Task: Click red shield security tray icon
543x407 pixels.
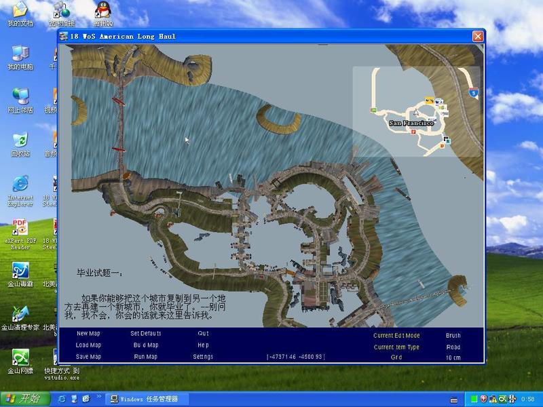Action: 483,400
